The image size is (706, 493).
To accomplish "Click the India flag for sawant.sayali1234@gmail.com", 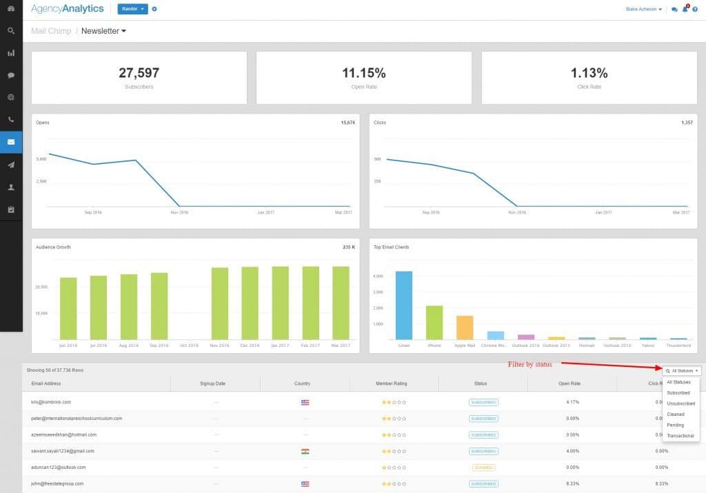I will click(x=305, y=451).
